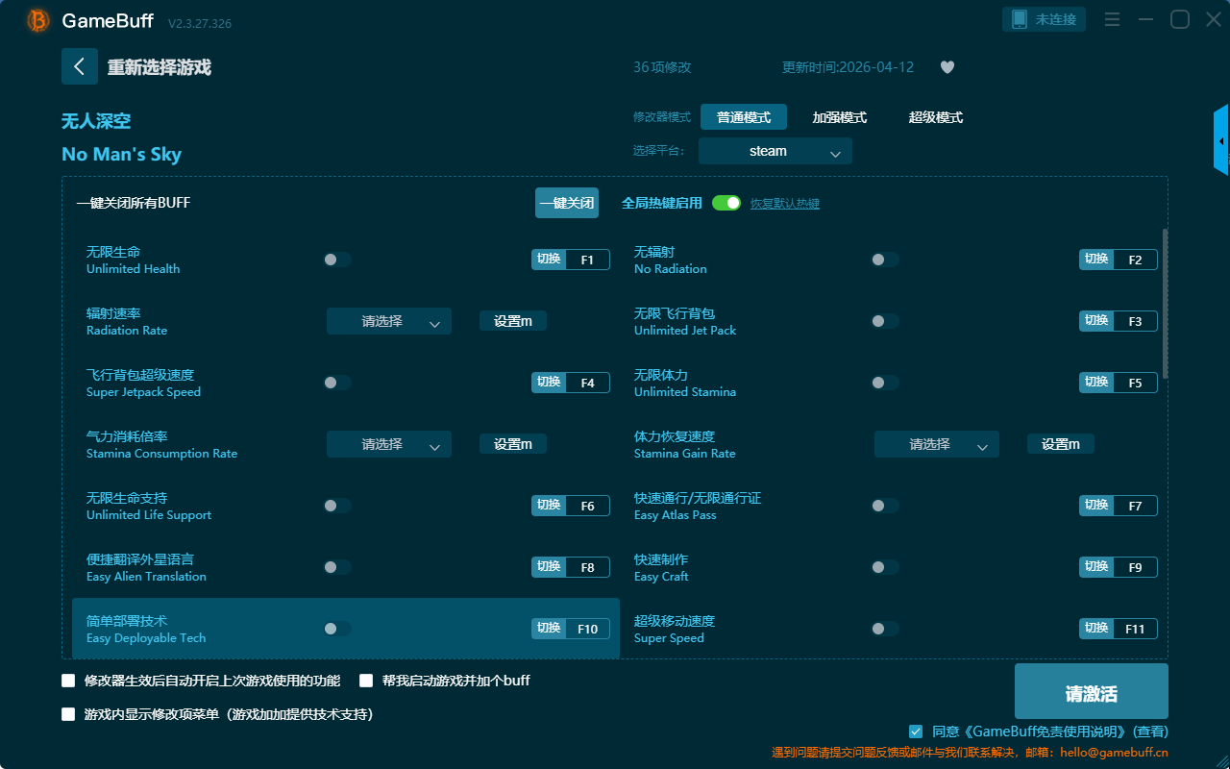The image size is (1230, 769).
Task: Select the 超级模式 super mode tab
Action: click(x=935, y=117)
